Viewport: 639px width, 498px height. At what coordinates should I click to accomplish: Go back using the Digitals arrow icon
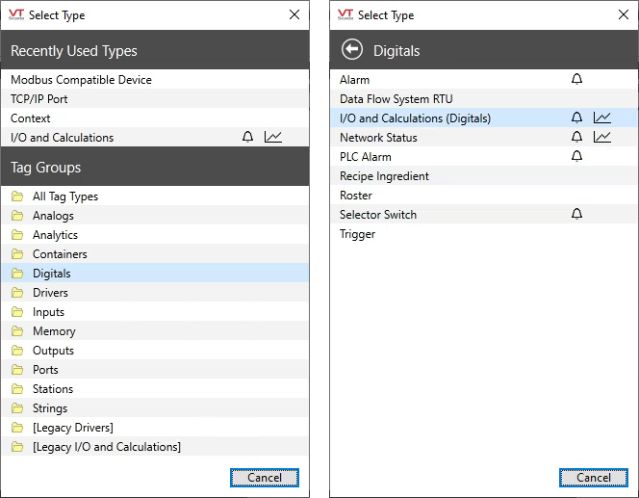click(352, 50)
